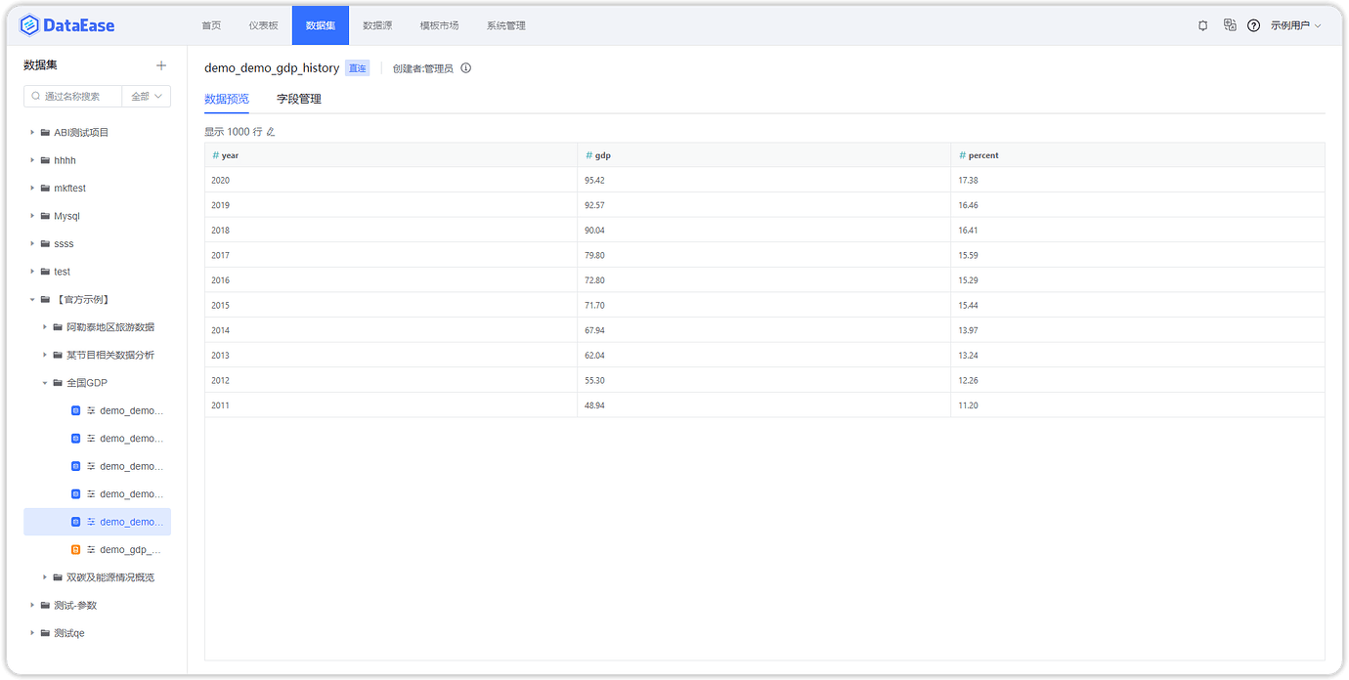Image resolution: width=1349 pixels, height=680 pixels.
Task: Click the percent cell 16.41
Action: (x=1139, y=231)
